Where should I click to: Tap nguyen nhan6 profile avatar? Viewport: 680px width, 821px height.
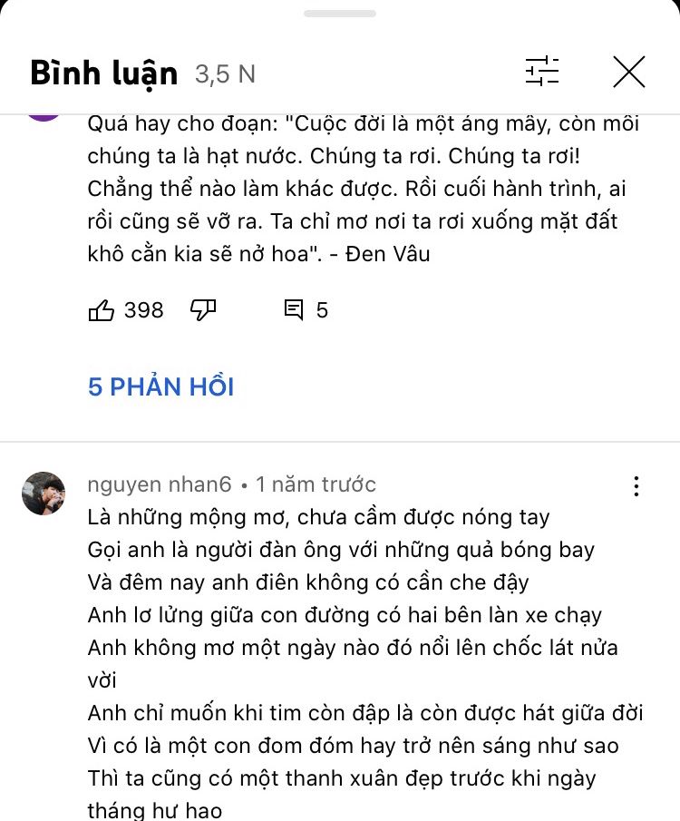pyautogui.click(x=44, y=494)
